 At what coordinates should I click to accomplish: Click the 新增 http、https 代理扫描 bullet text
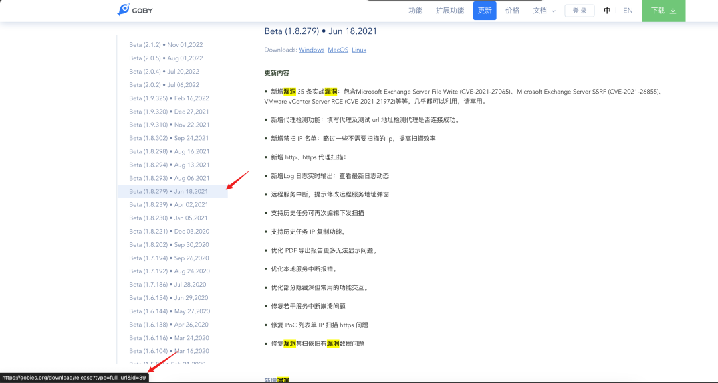[308, 157]
